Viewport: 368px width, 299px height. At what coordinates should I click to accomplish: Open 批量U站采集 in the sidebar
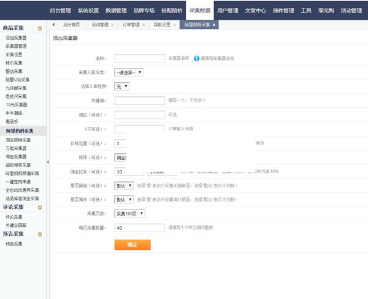click(x=18, y=80)
